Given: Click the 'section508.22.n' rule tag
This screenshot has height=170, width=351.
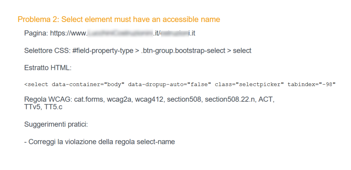Looking at the screenshot, I should [230, 99].
